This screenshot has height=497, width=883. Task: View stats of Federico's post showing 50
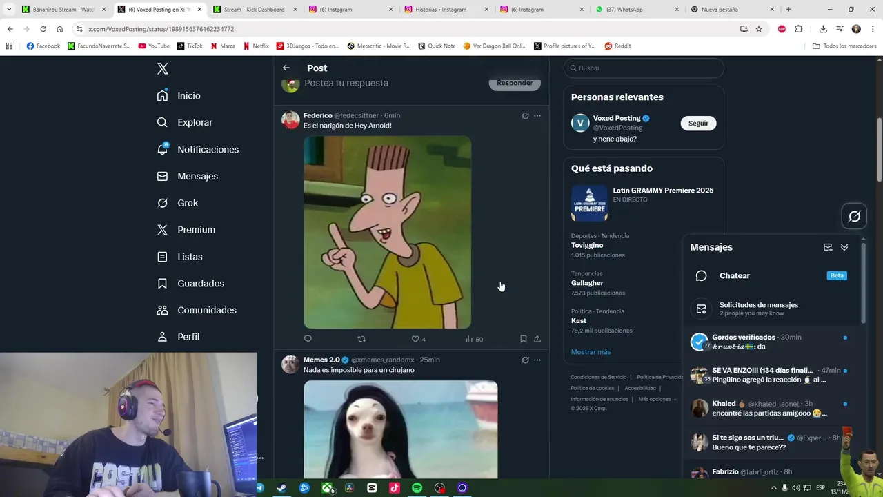tap(474, 339)
